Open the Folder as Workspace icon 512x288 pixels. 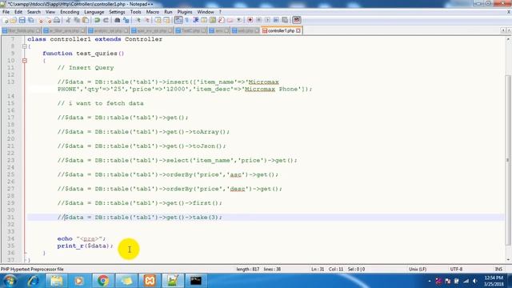click(230, 20)
